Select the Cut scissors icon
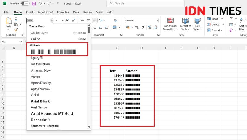247x140 pixels. tap(16, 19)
